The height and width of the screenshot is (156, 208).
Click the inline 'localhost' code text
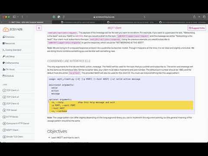[75, 73]
